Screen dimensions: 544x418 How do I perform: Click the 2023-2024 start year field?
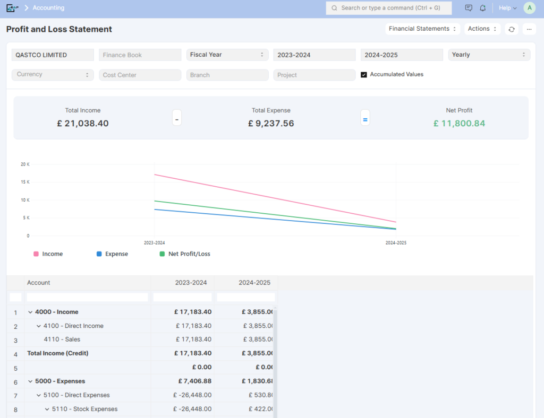314,55
